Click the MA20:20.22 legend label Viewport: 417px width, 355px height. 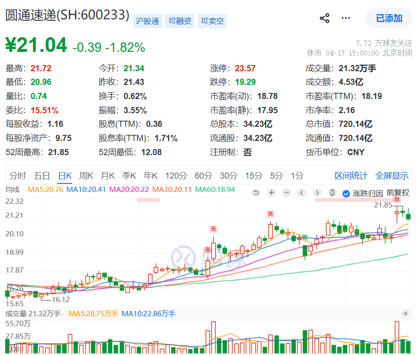tap(129, 190)
